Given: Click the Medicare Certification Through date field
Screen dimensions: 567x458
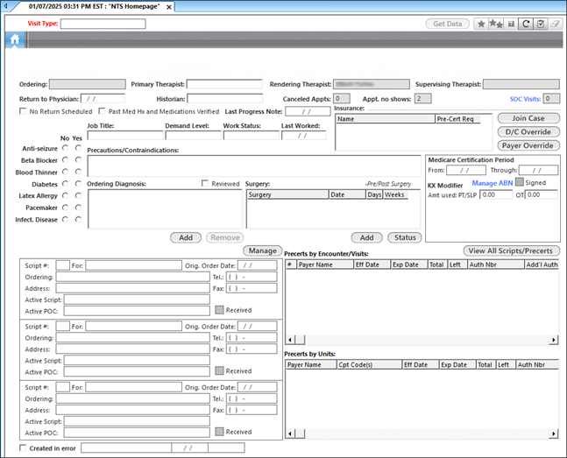Looking at the screenshot, I should point(538,170).
